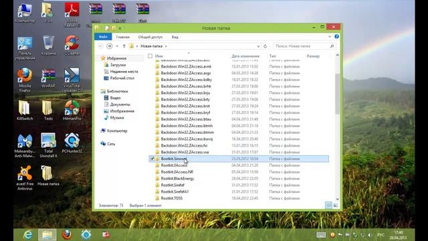Switch to details view layout icon
This screenshot has height=241, width=428.
pyautogui.click(x=328, y=206)
